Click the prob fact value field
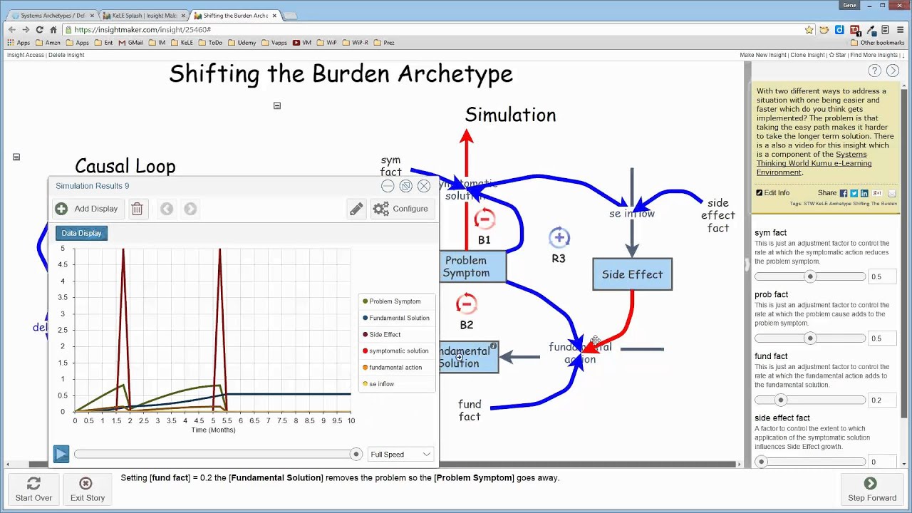This screenshot has width=912, height=513. [881, 338]
